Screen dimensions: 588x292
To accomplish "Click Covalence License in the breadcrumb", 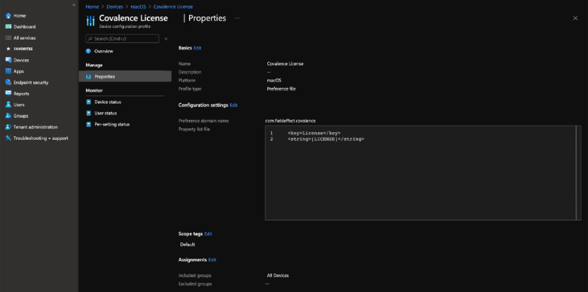I will (173, 7).
